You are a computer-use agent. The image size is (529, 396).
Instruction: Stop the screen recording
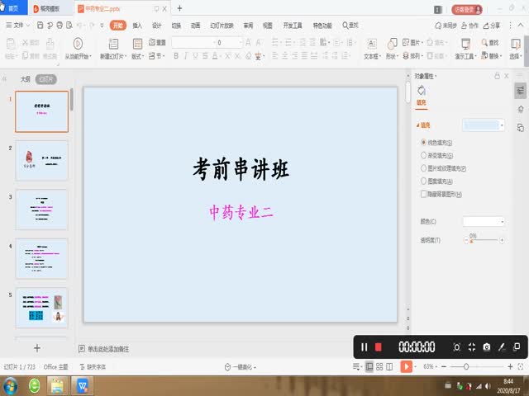pos(379,346)
